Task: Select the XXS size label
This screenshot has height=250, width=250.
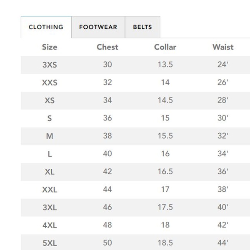Action: coord(50,82)
